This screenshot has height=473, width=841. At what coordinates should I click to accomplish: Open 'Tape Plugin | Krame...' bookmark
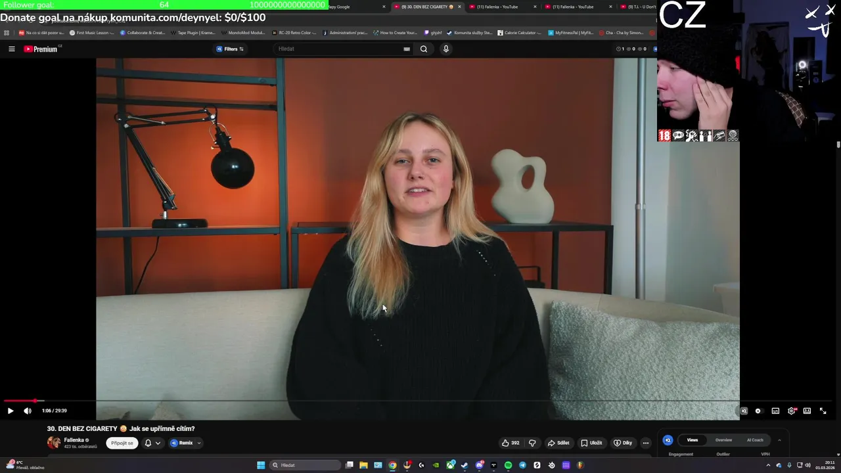tap(193, 32)
